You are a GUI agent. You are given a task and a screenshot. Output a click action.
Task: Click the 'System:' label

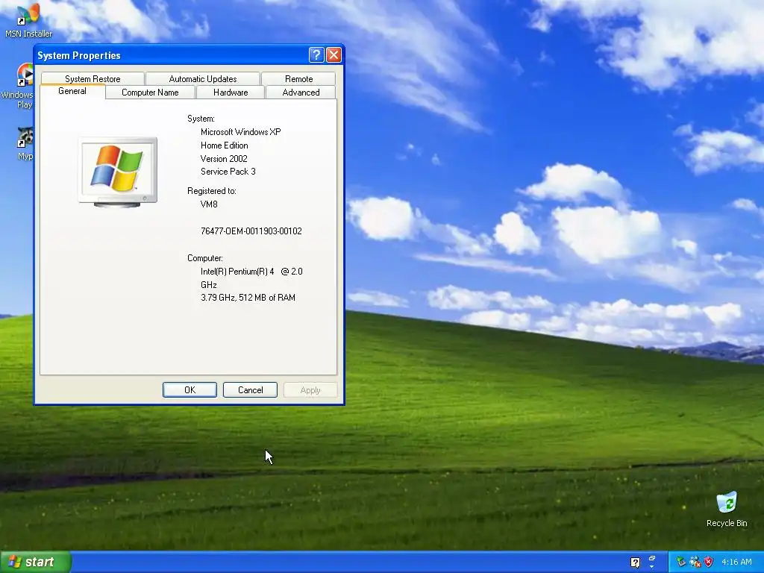pos(201,119)
